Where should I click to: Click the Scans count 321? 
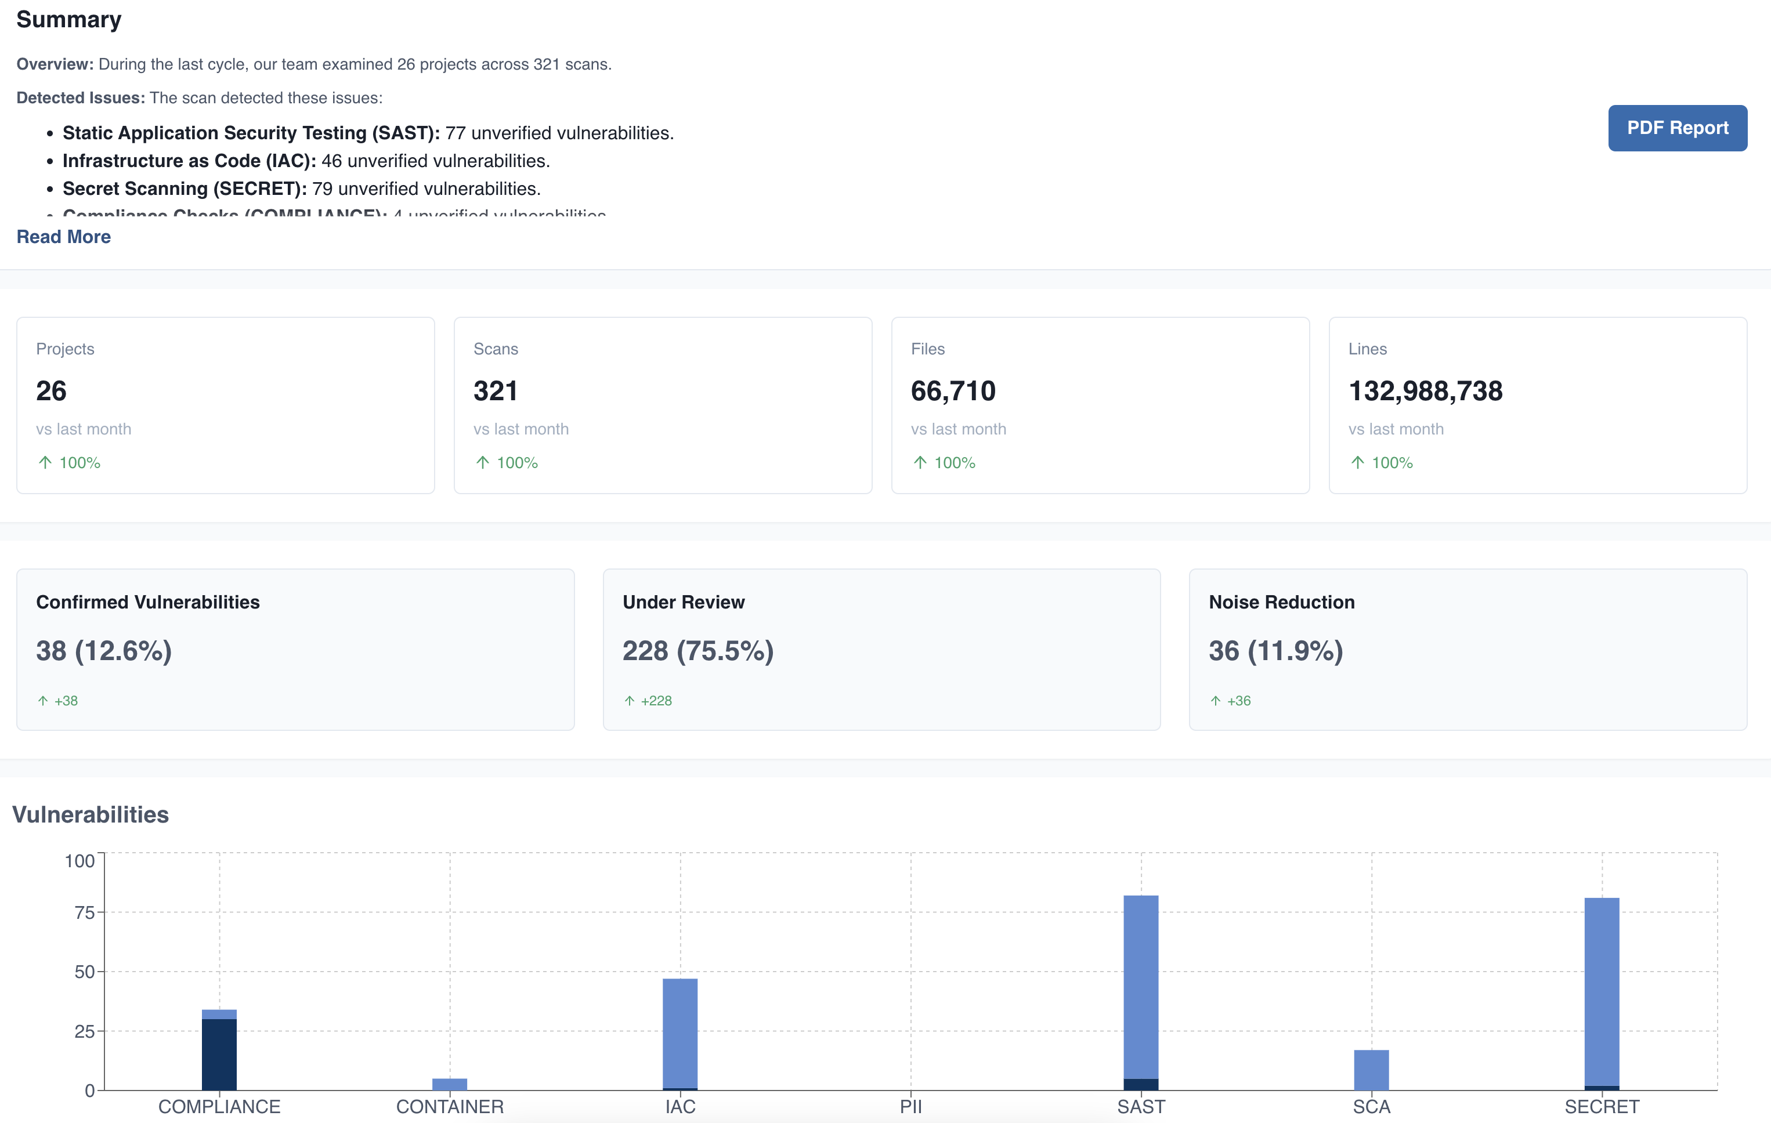496,390
